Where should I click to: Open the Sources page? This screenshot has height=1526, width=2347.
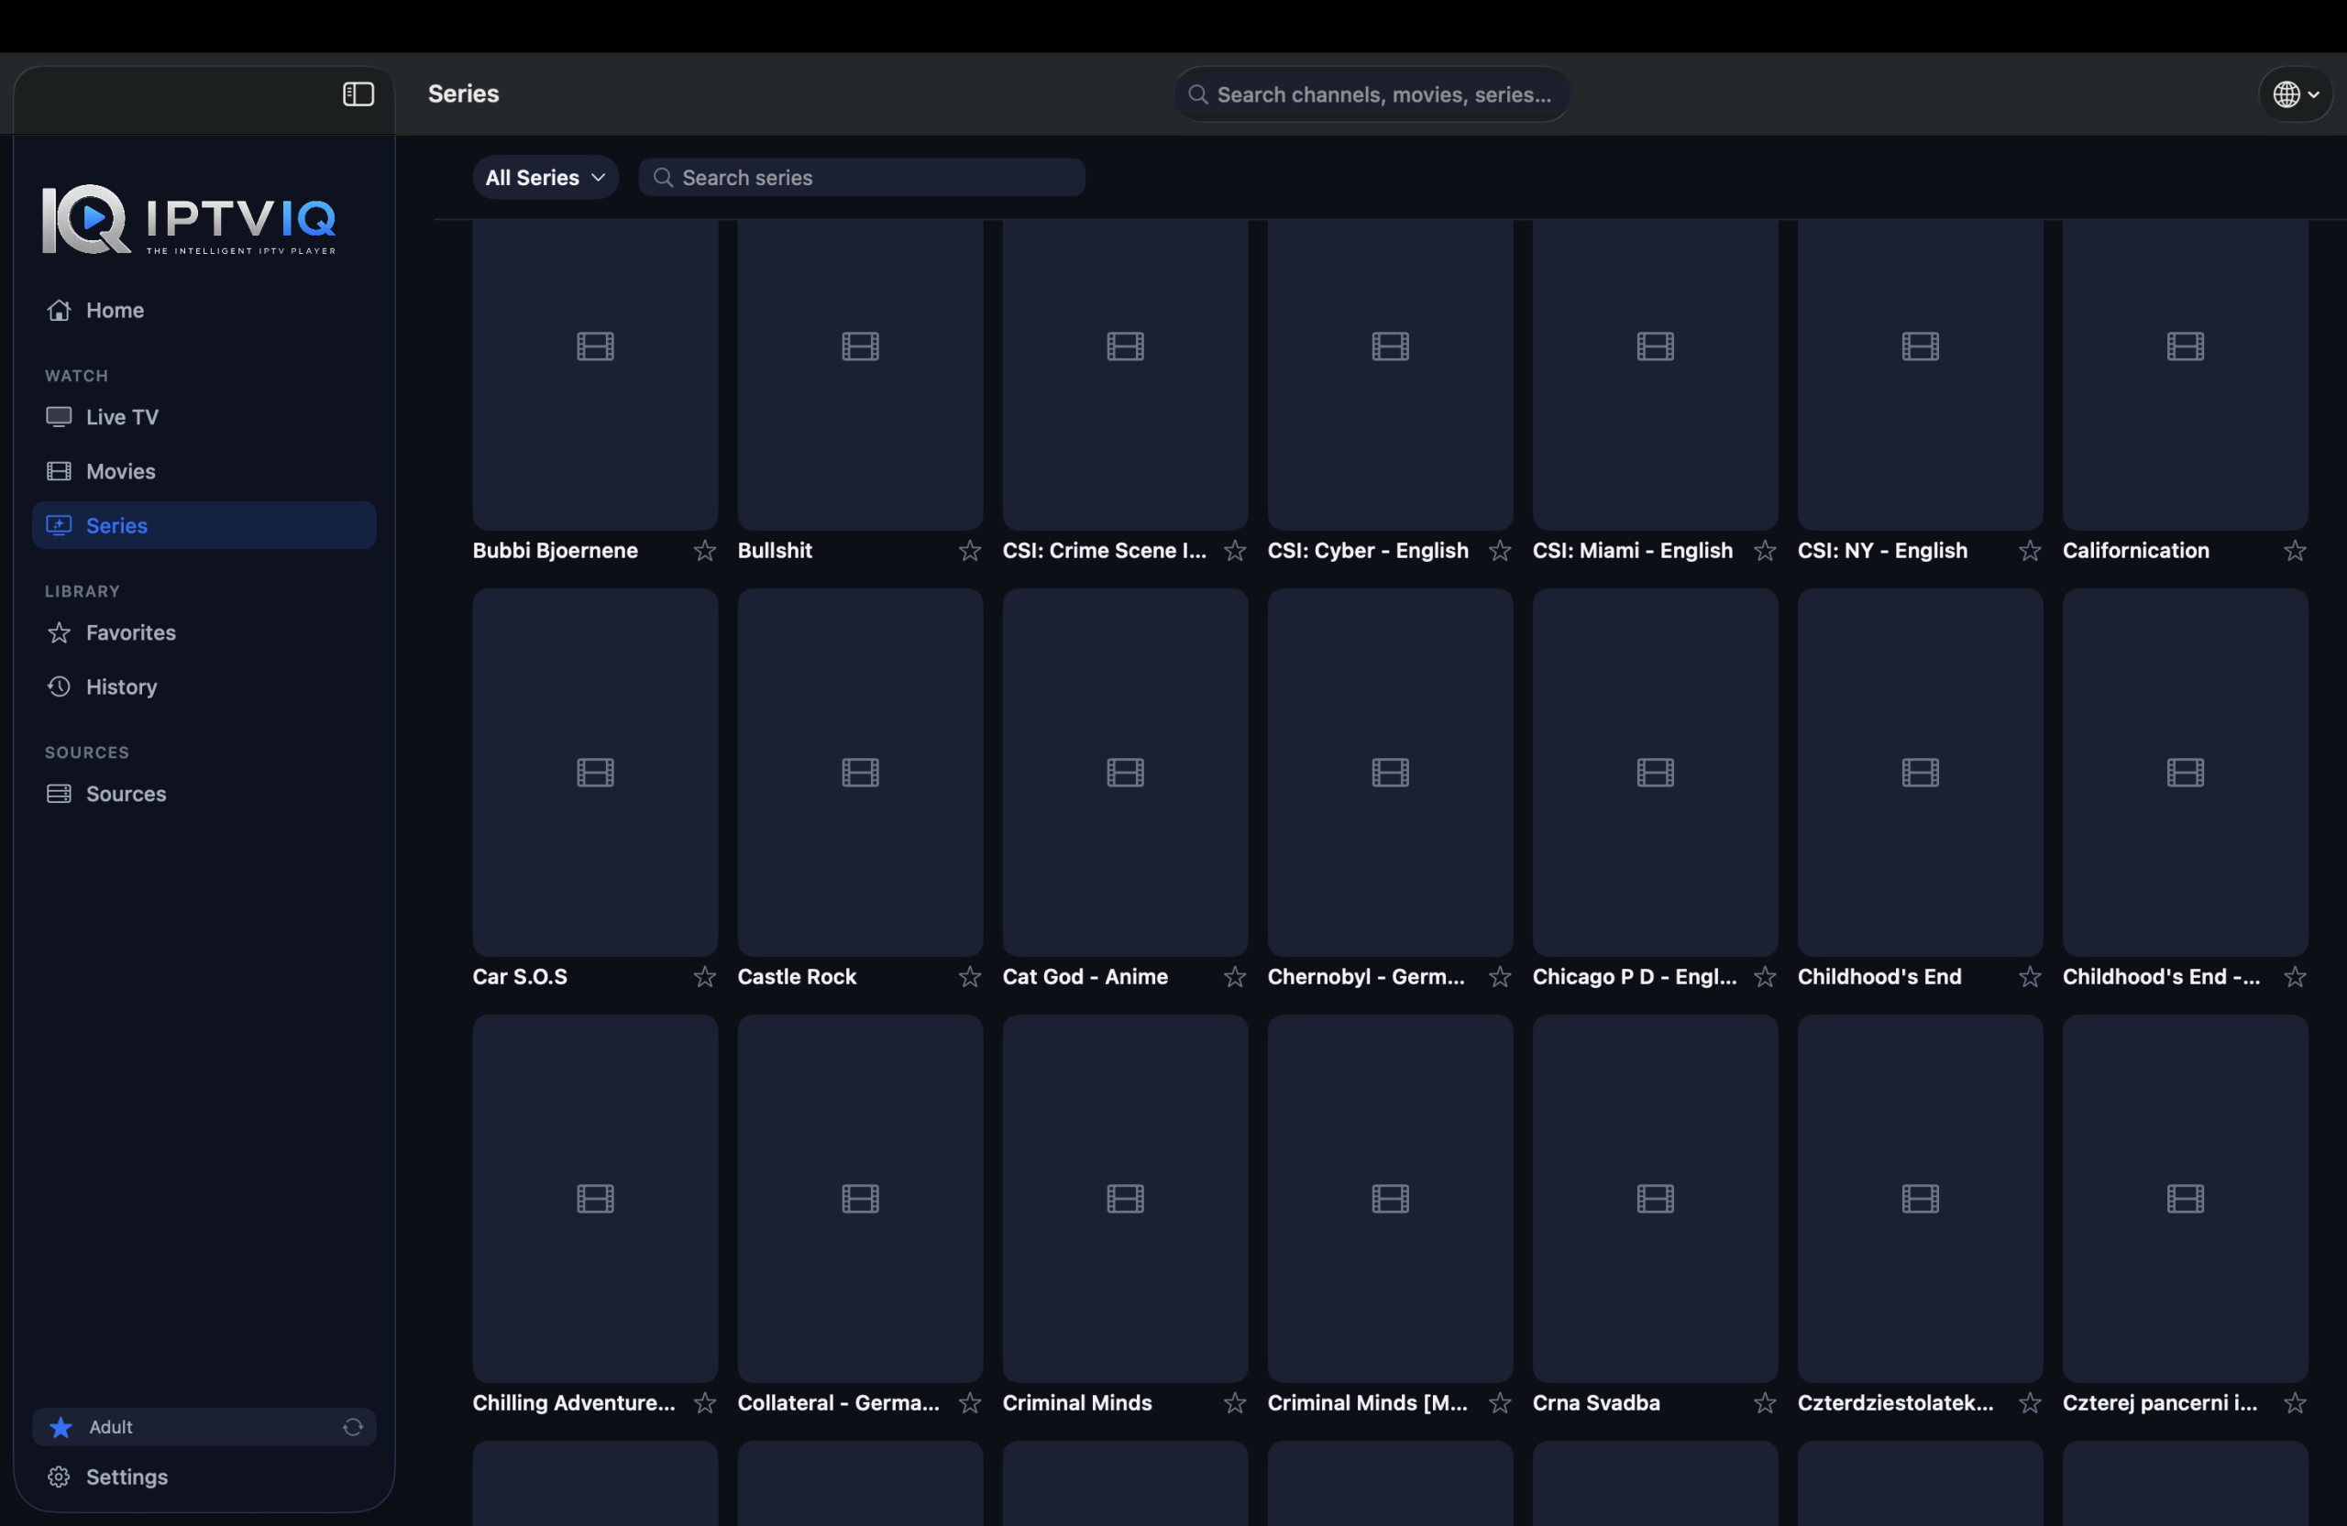pos(204,794)
